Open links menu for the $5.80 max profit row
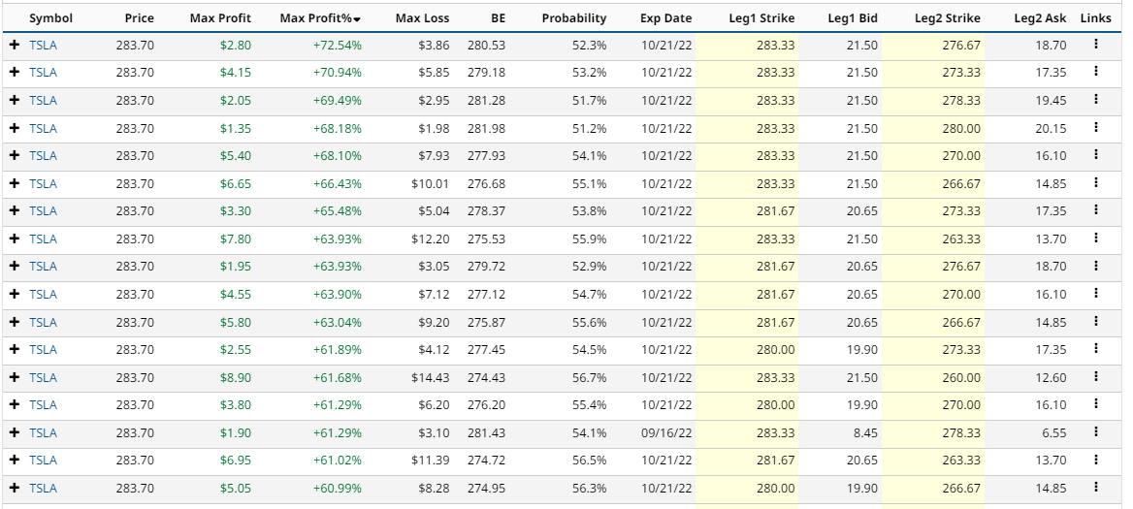 click(x=1095, y=322)
